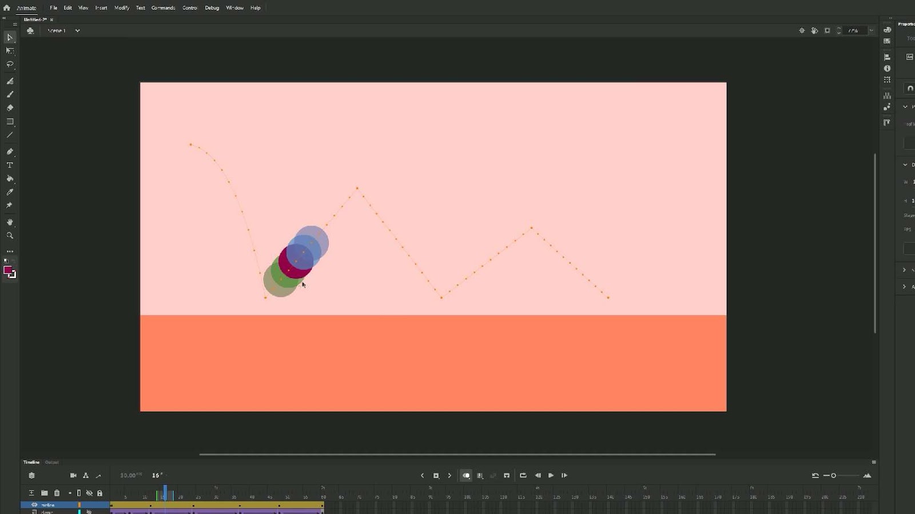Switch to the Output tab
The width and height of the screenshot is (915, 514).
51,462
